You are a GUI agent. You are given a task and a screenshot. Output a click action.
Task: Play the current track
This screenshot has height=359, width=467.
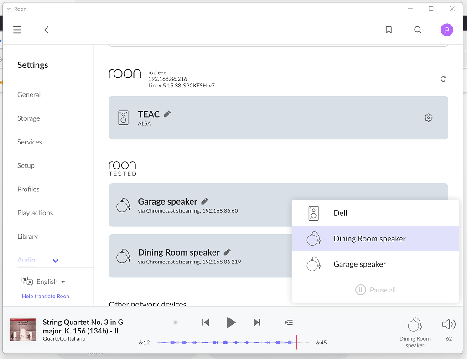[231, 322]
